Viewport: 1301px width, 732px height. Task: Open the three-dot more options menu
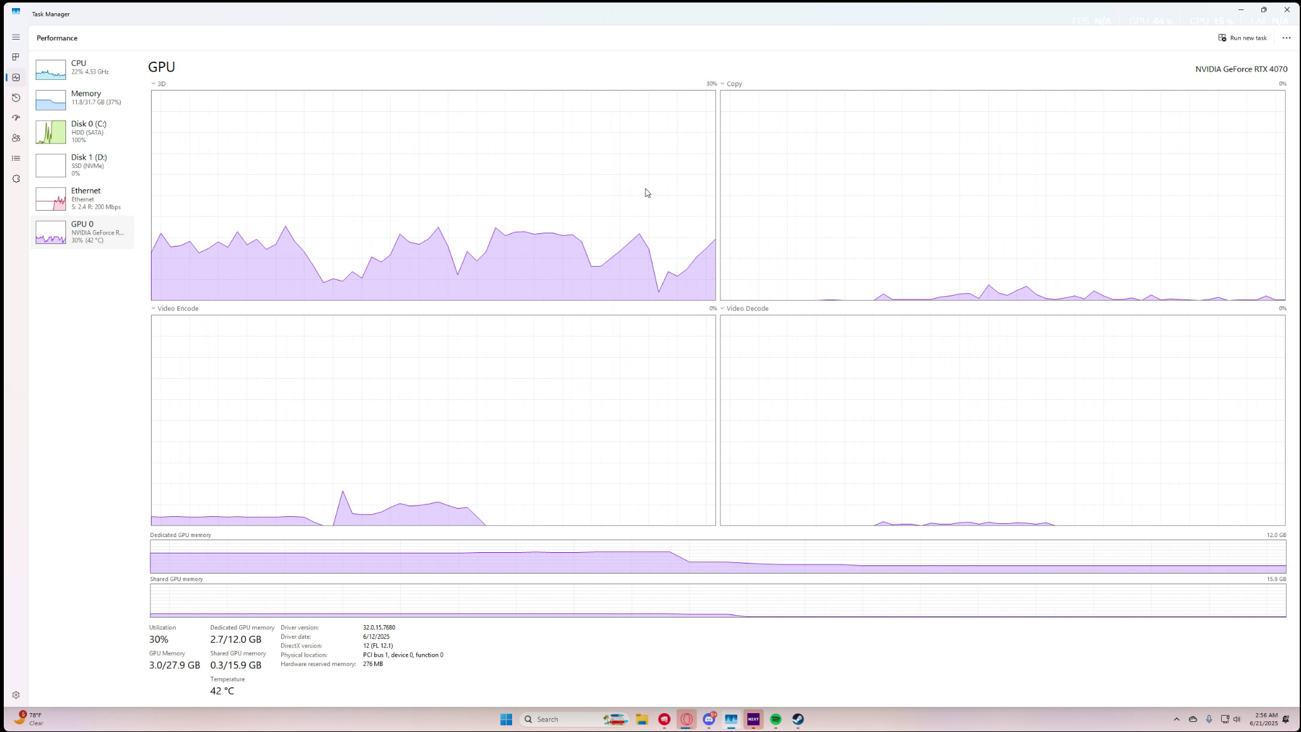click(x=1286, y=38)
